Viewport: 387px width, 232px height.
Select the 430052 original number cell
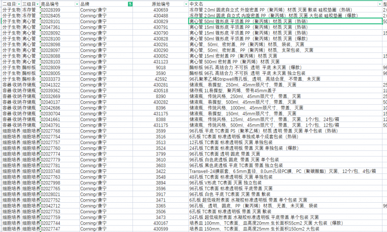tap(161, 56)
